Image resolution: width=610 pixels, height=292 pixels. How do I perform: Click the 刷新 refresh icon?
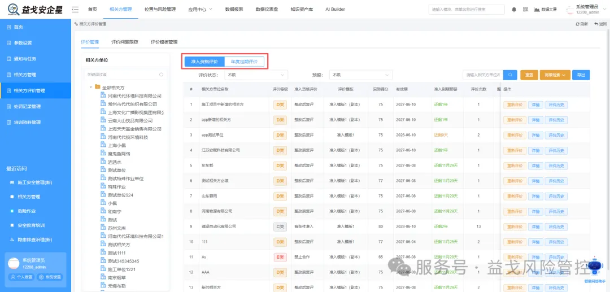[578, 24]
